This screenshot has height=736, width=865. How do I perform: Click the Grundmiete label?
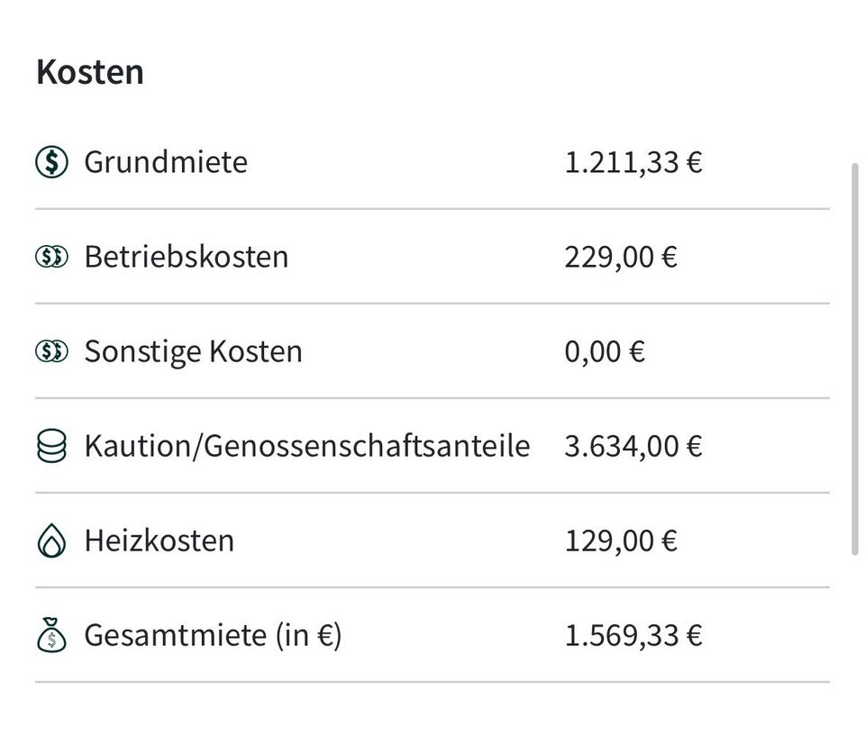point(165,162)
